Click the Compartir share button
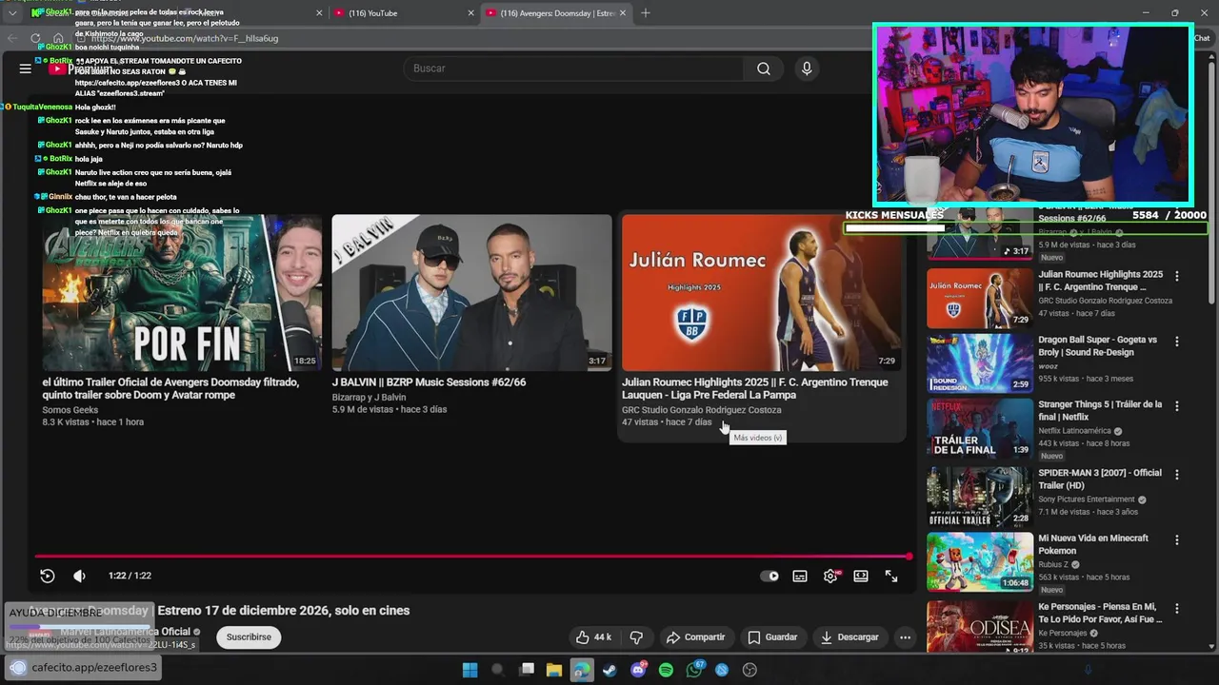 tap(695, 636)
